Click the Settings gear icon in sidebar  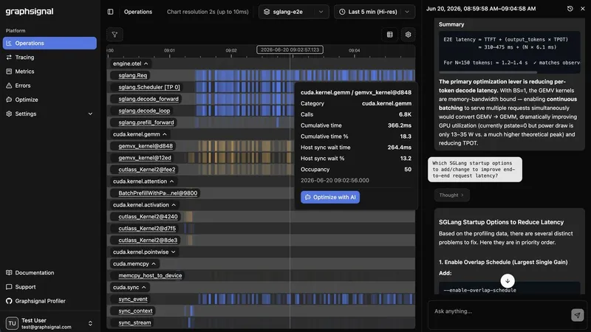coord(9,114)
